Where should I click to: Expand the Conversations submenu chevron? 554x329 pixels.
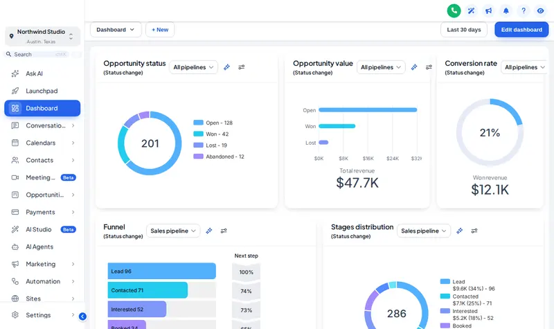click(x=73, y=125)
